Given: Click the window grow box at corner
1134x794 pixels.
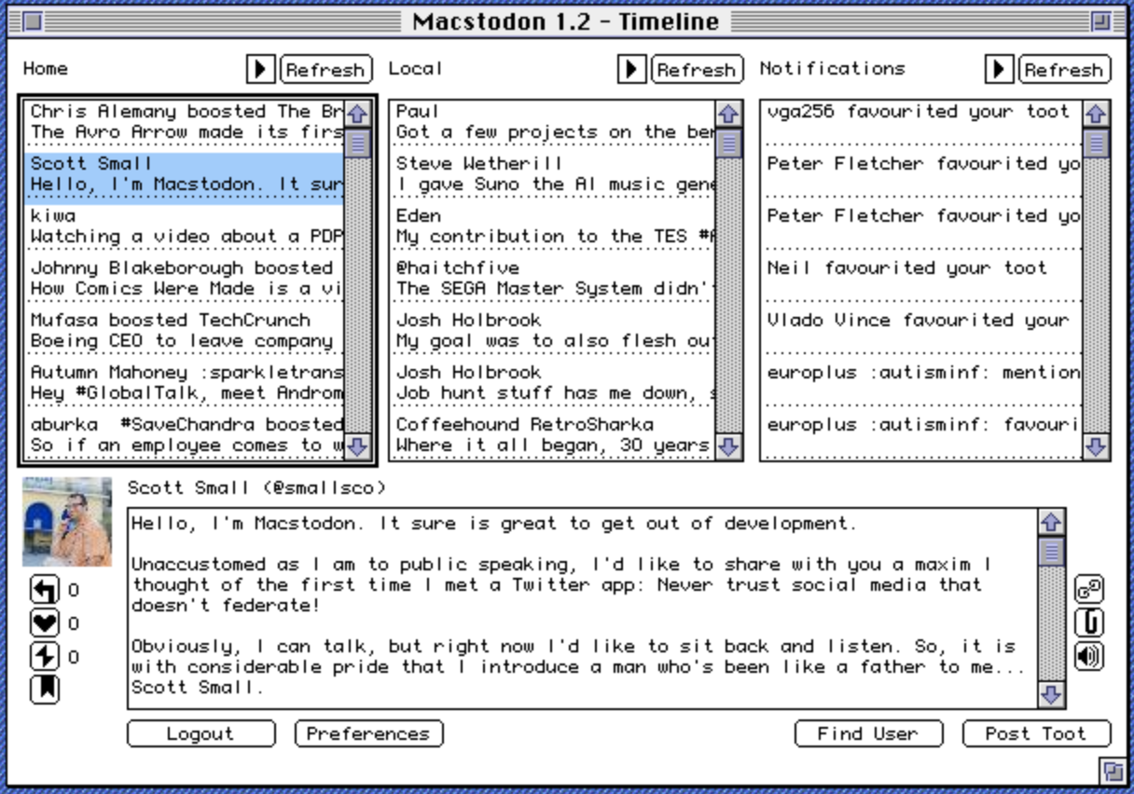Looking at the screenshot, I should click(1112, 771).
